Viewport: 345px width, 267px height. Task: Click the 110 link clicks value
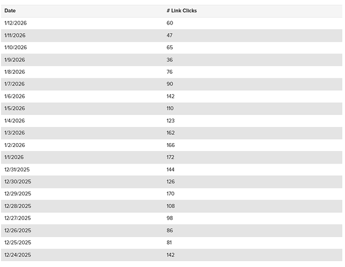(170, 108)
